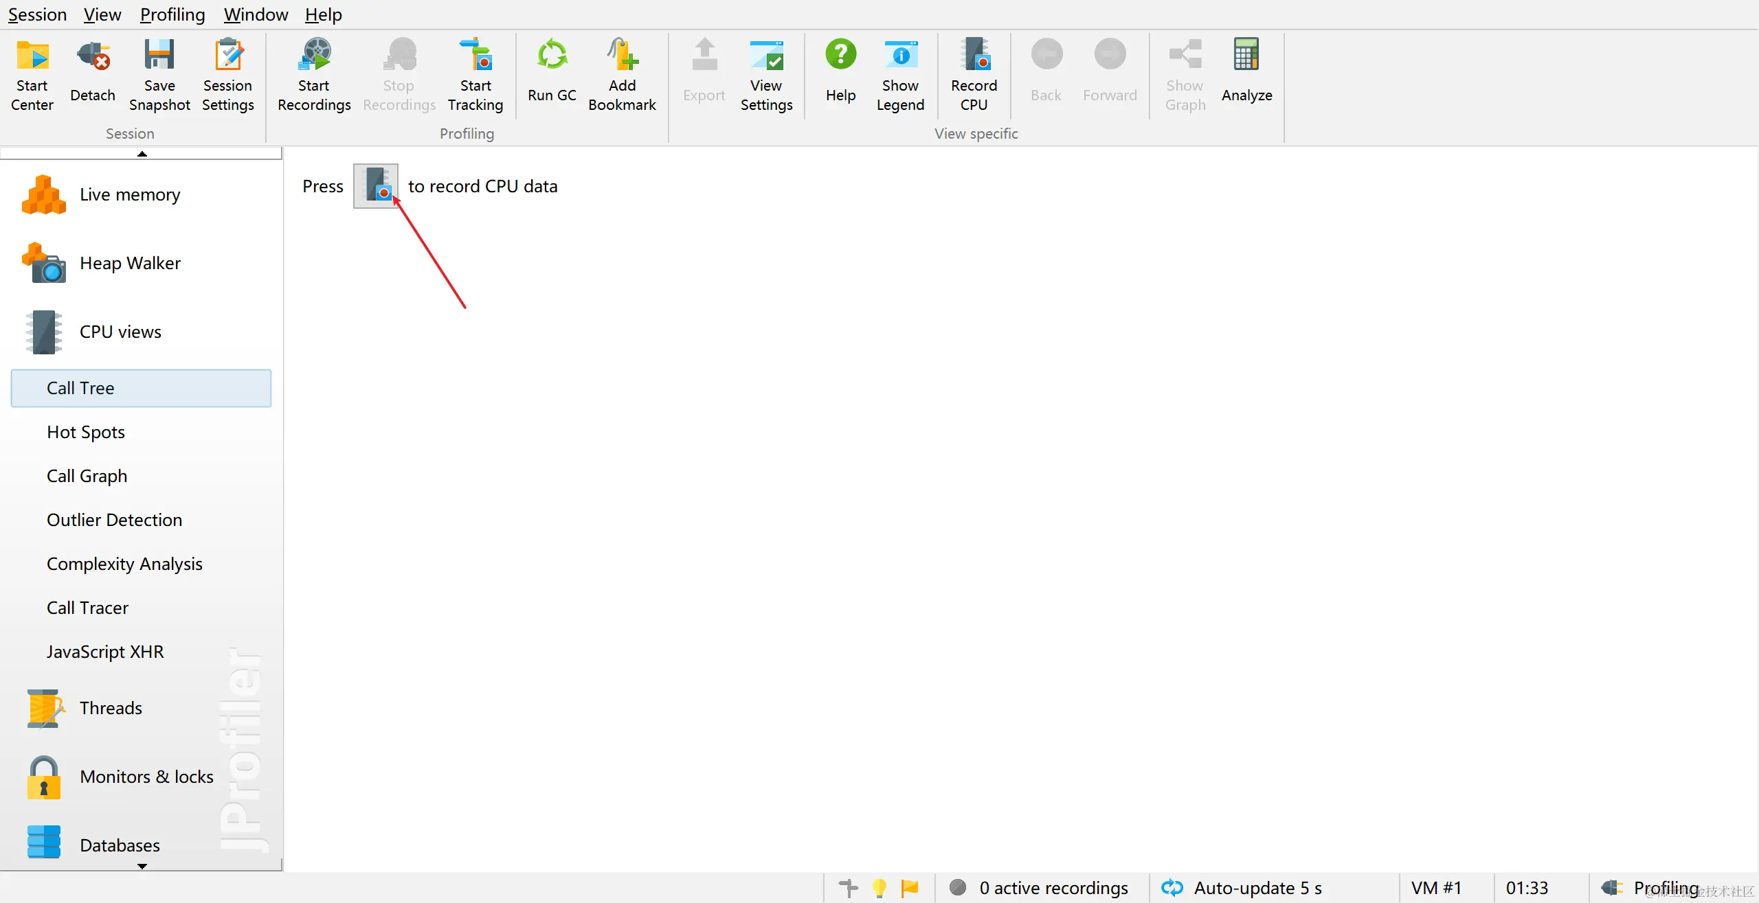Add a bookmark using the toolbar
This screenshot has width=1759, height=903.
pyautogui.click(x=622, y=74)
